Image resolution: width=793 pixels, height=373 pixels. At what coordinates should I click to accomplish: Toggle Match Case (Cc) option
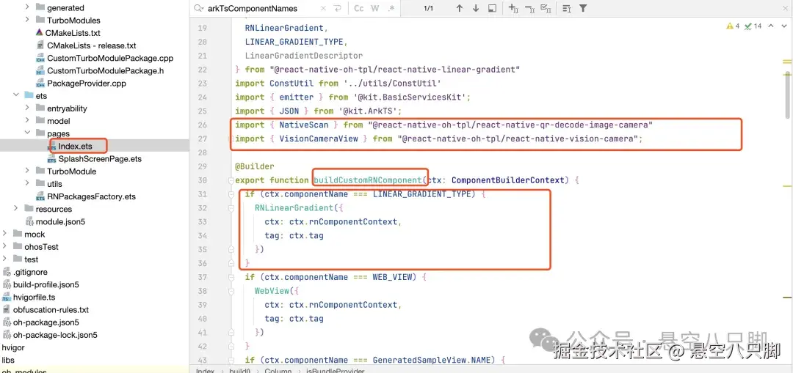358,8
